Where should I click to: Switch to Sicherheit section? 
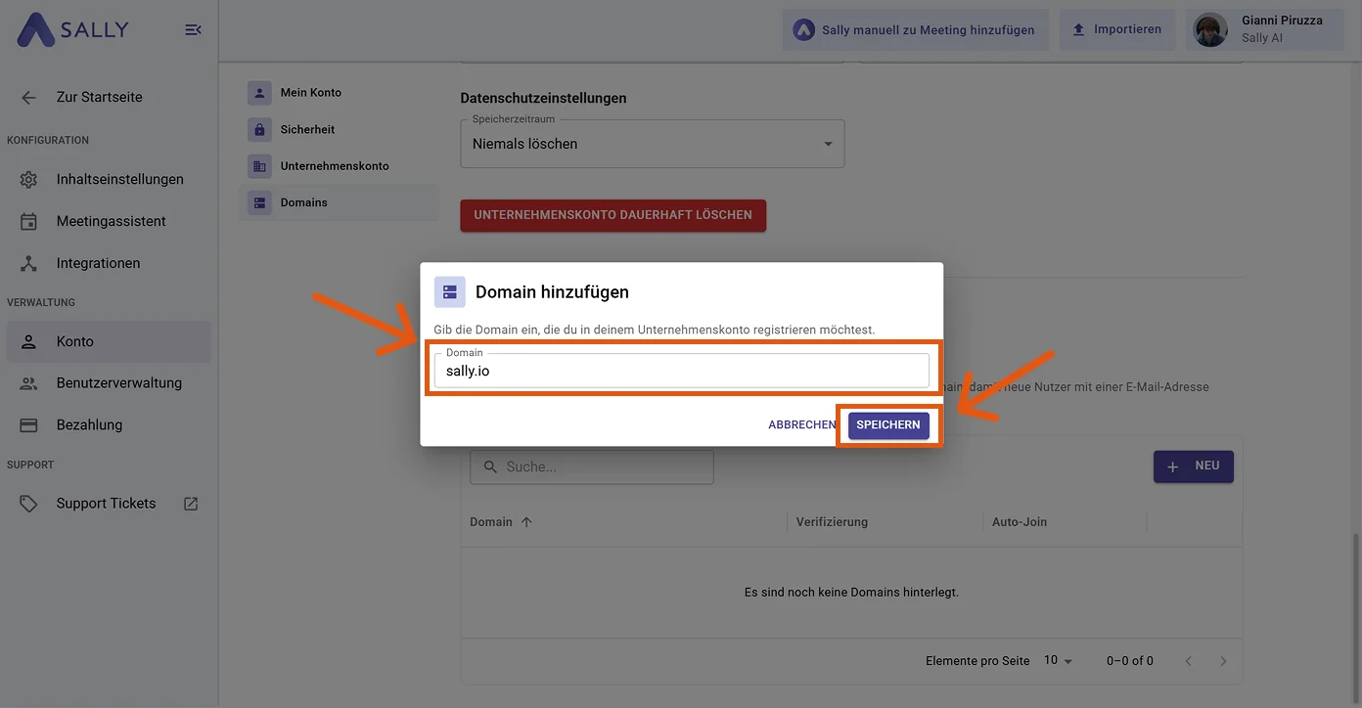click(x=339, y=129)
